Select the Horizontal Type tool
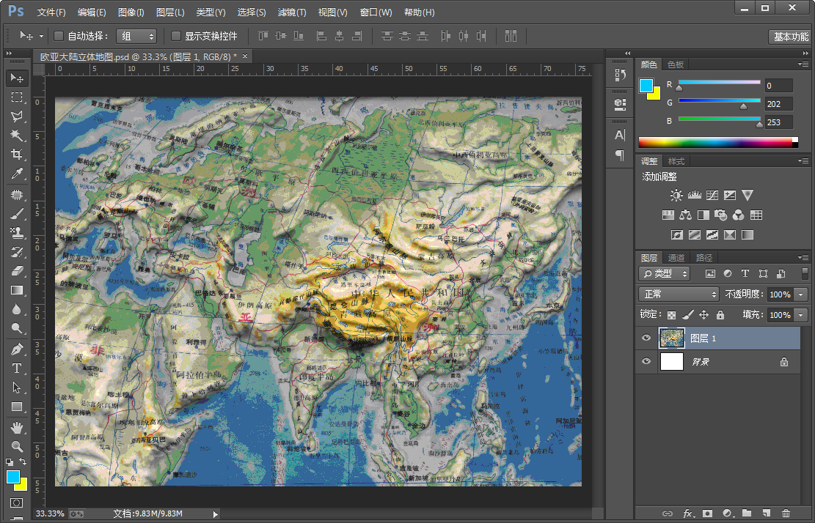This screenshot has height=523, width=815. click(16, 368)
